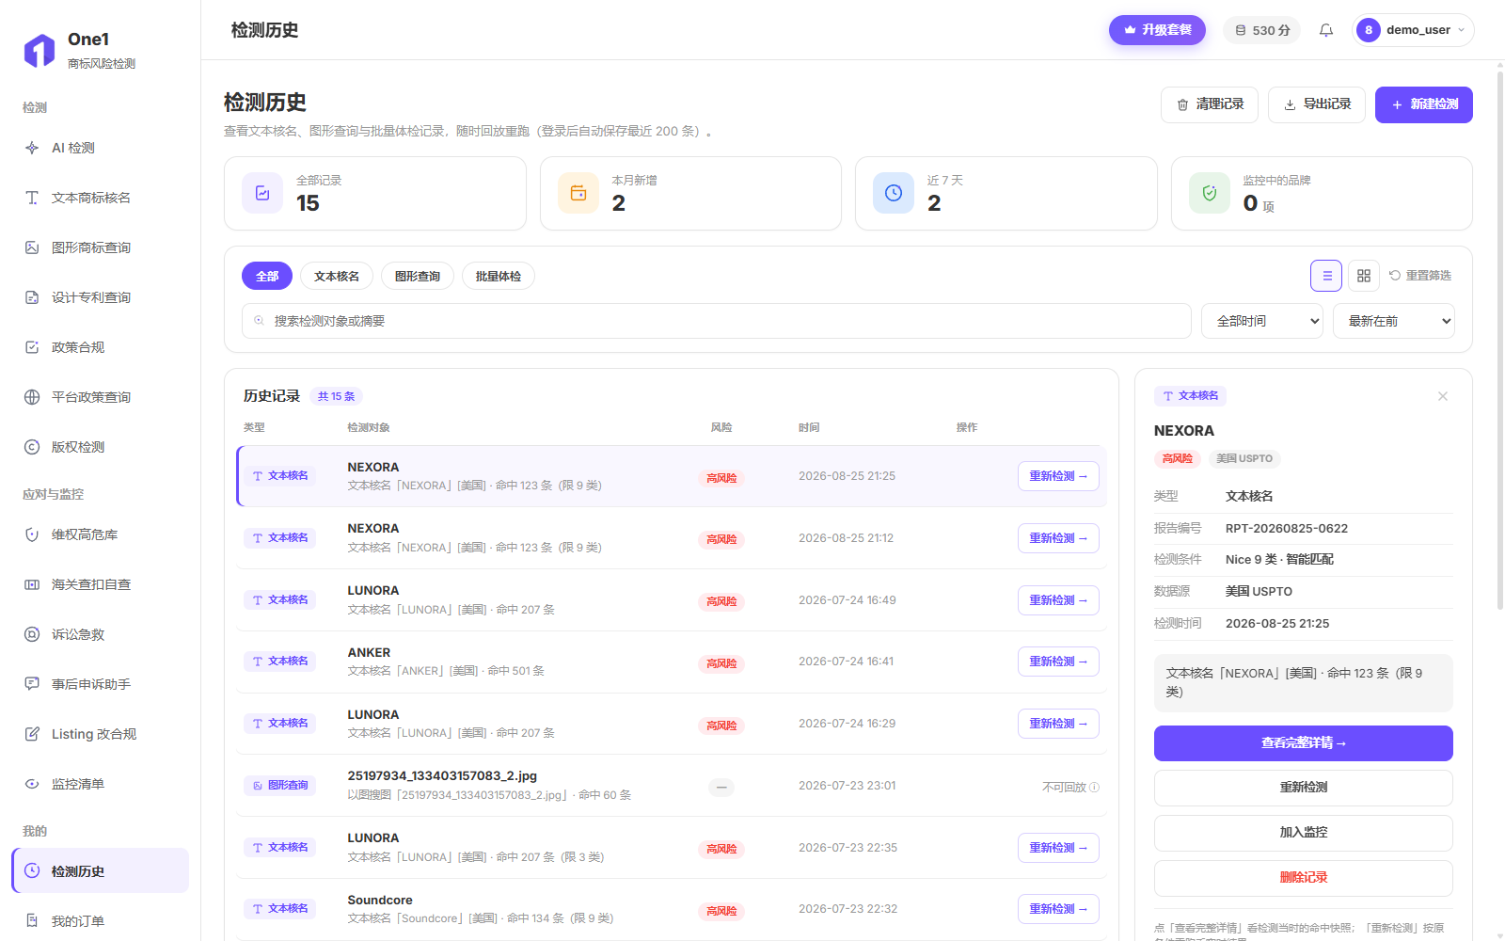The width and height of the screenshot is (1505, 941).
Task: Click the 监控清单 eye icon
Action: click(32, 784)
